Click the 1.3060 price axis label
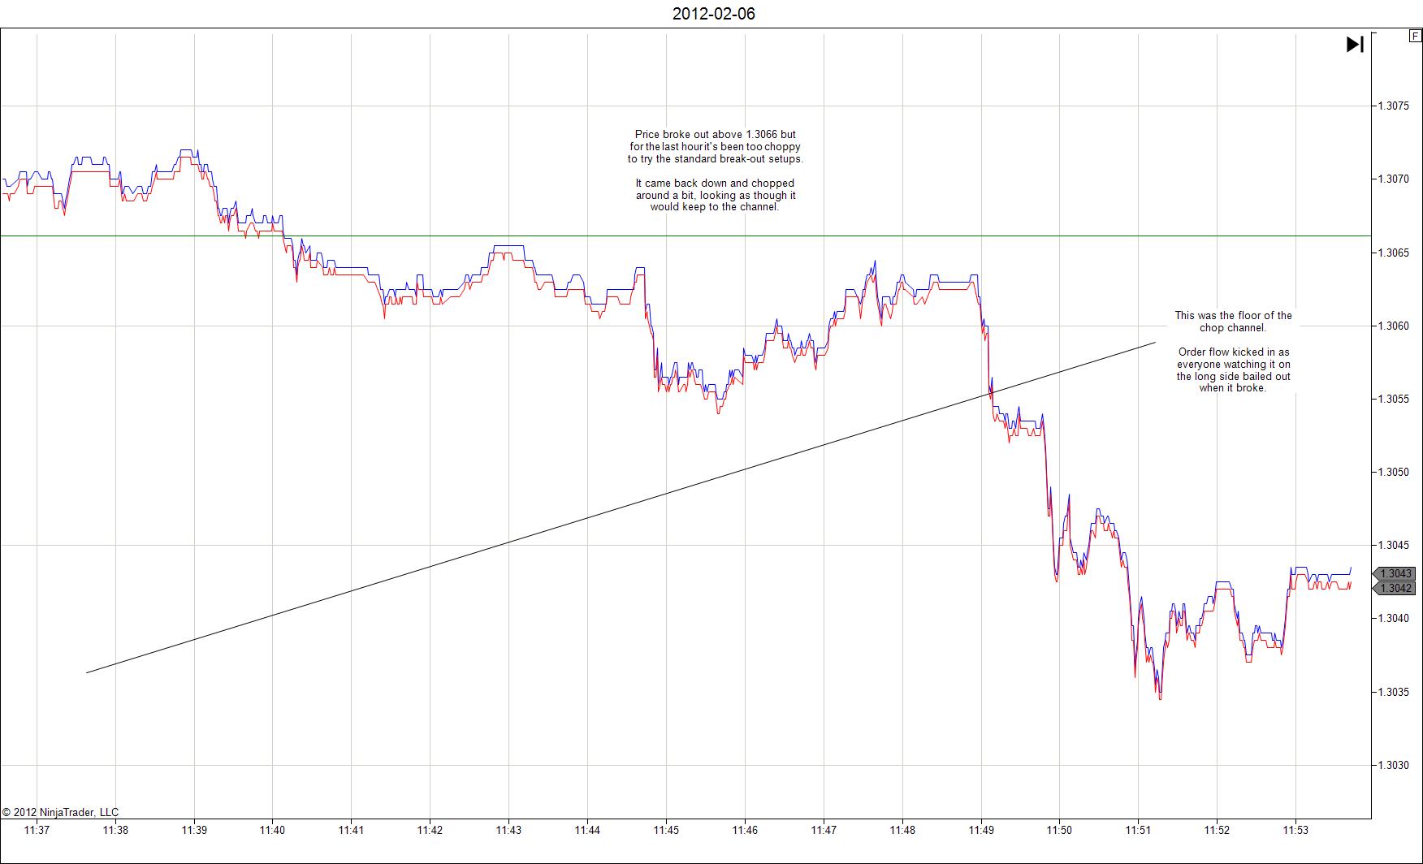Viewport: 1423px width, 864px height. [x=1392, y=326]
